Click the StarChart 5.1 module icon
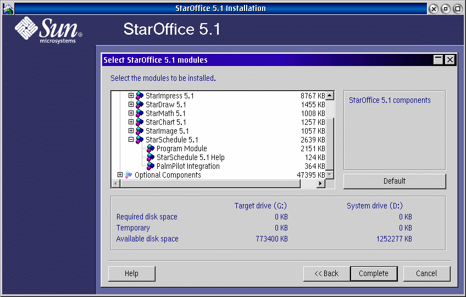466x297 pixels. click(x=140, y=122)
